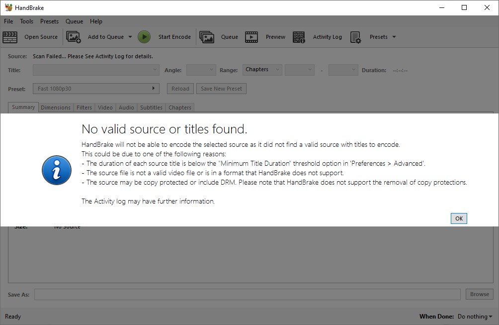Click the Queue toolbar label
499x325 pixels.
(x=230, y=37)
